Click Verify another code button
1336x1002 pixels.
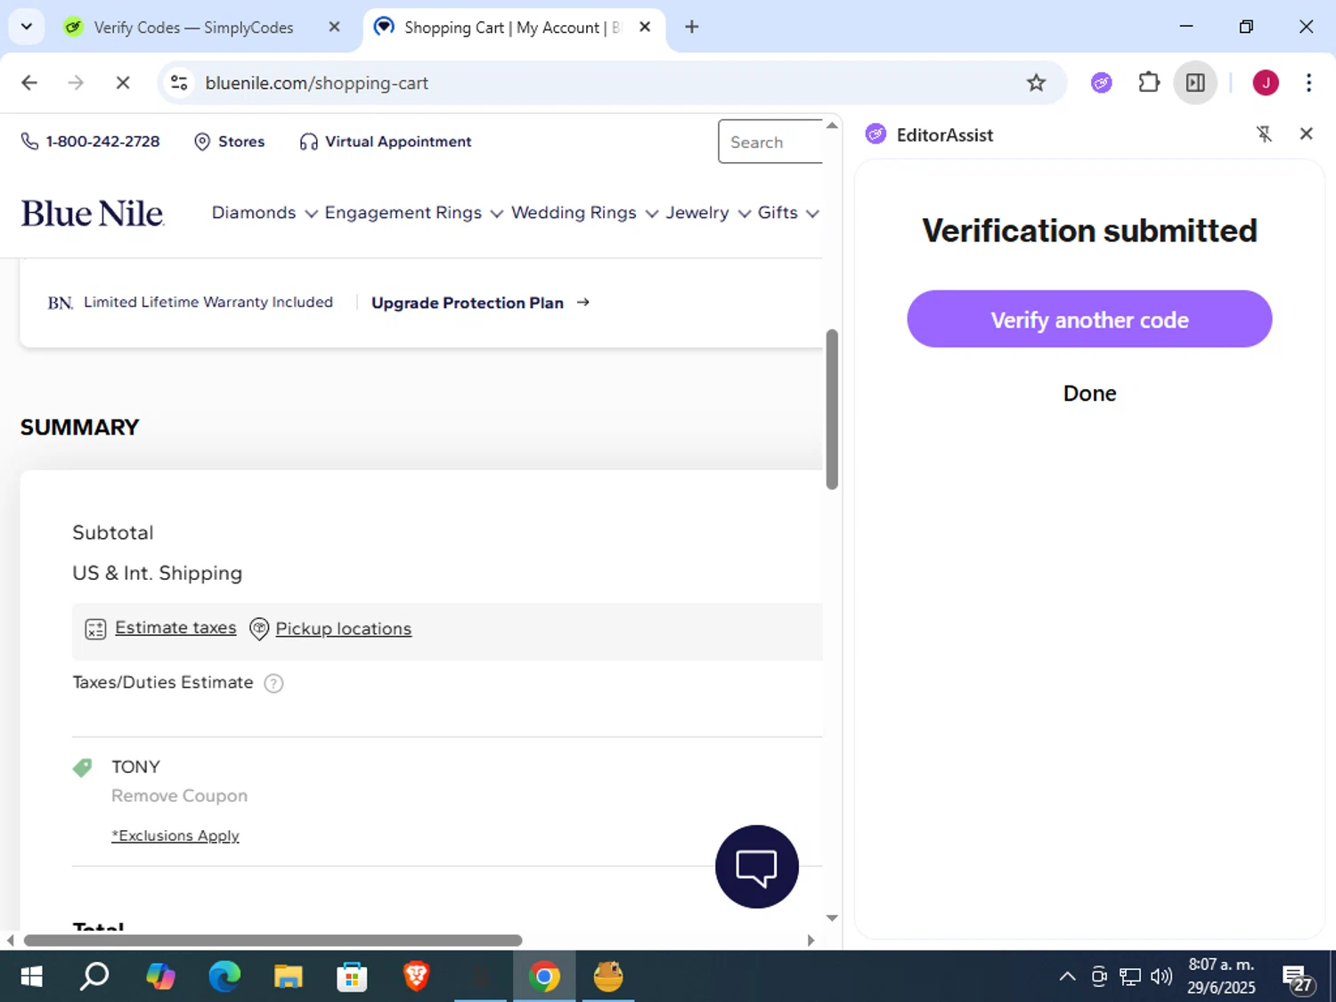tap(1089, 319)
